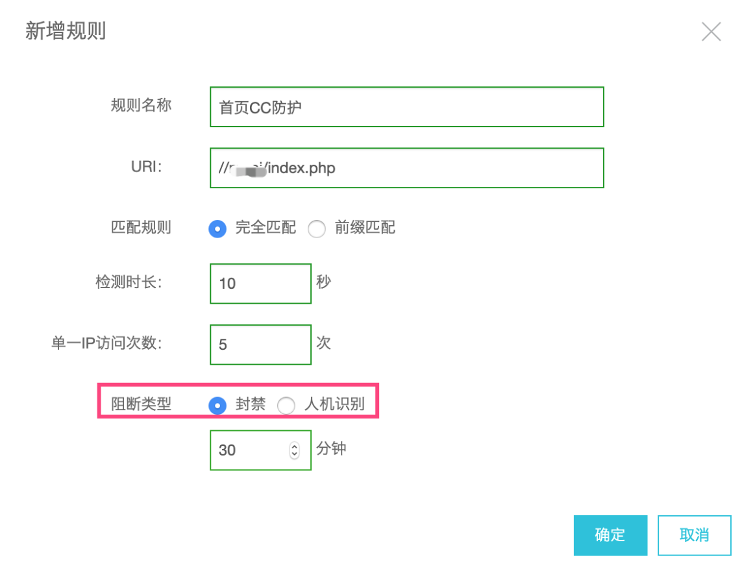Click the 次 unit label beside 5
The width and height of the screenshot is (755, 573).
click(x=323, y=343)
